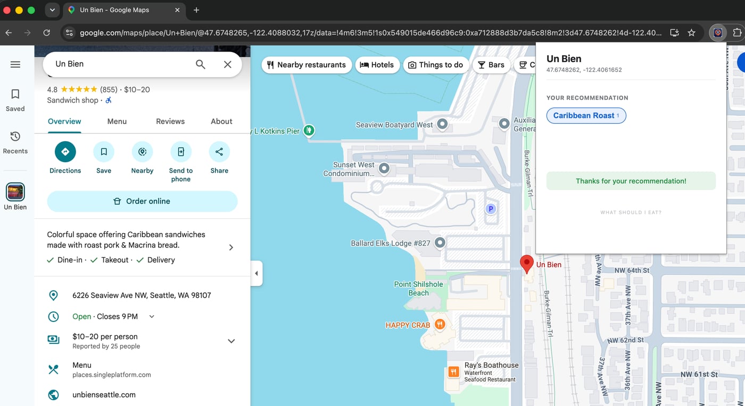745x406 pixels.
Task: Click the parking P marker on map
Action: coord(491,209)
